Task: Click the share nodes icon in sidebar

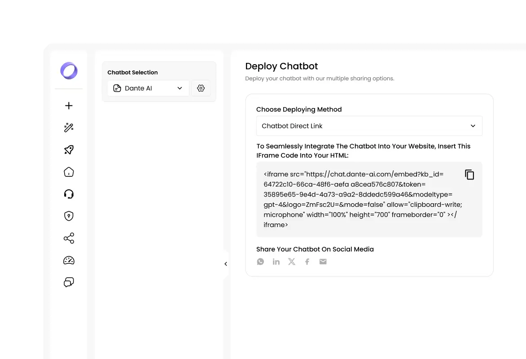Action: pos(69,238)
